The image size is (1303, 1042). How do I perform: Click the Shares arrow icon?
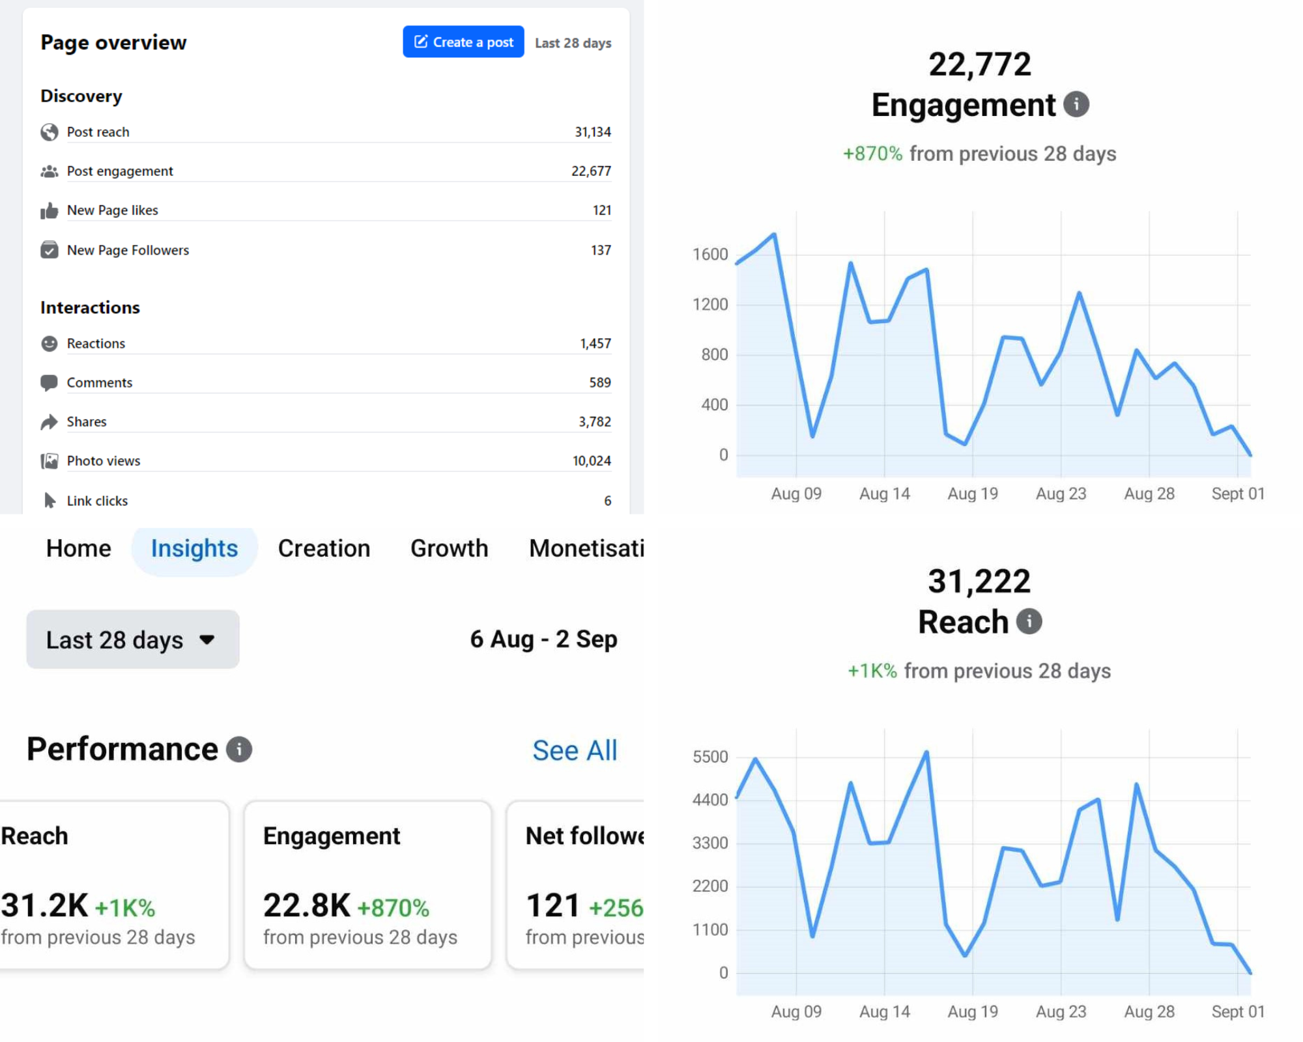[50, 422]
